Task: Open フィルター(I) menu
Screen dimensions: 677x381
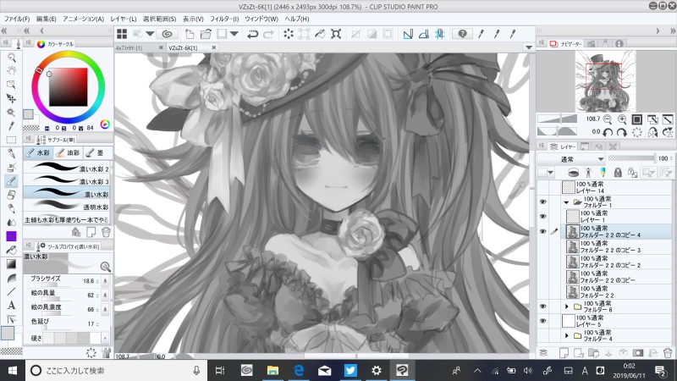Action: click(x=224, y=19)
